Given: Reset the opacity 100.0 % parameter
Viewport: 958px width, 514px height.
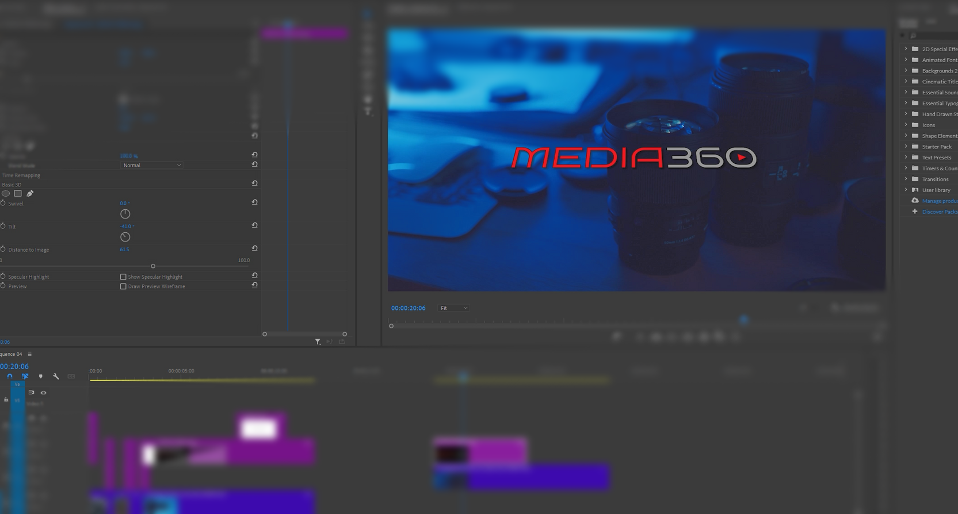Looking at the screenshot, I should [x=254, y=155].
